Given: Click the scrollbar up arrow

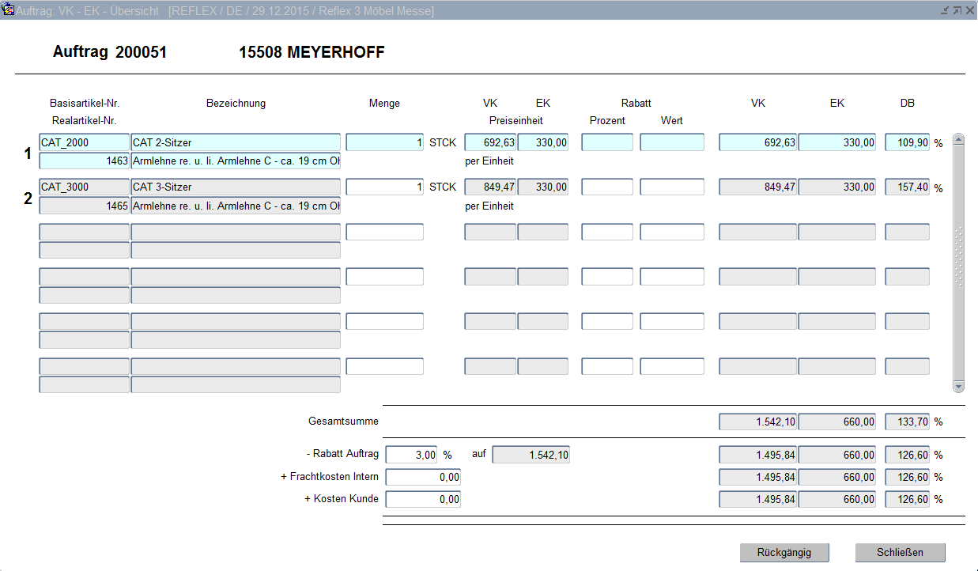Looking at the screenshot, I should pyautogui.click(x=958, y=140).
